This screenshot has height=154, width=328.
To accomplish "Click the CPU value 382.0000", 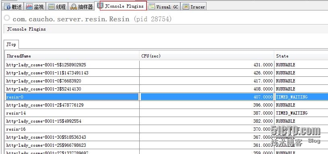I will pos(263,121).
